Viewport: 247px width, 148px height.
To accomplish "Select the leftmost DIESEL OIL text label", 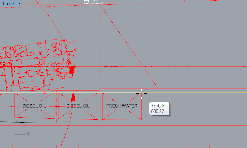I will (34, 106).
